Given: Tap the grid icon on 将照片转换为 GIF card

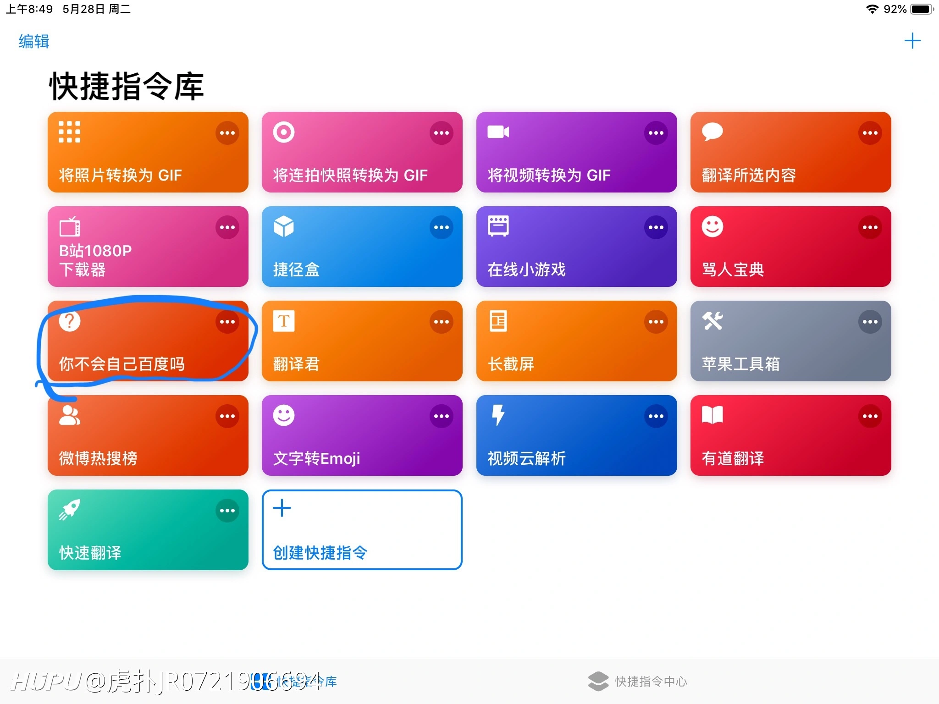Looking at the screenshot, I should pos(69,132).
